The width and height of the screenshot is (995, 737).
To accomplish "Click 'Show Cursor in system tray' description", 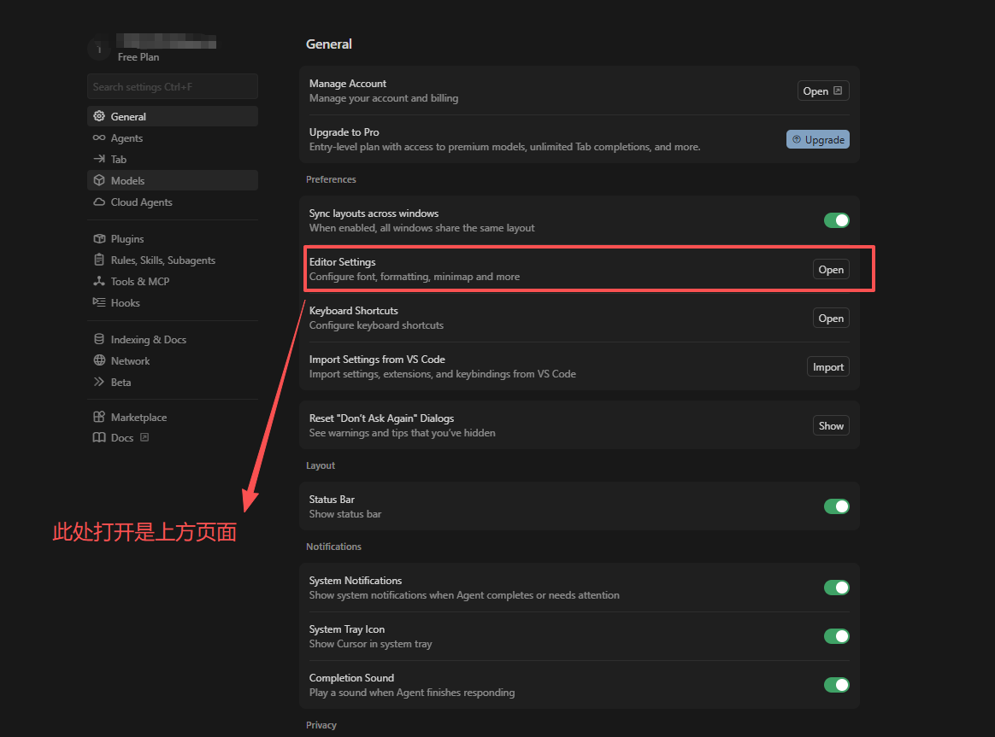I will point(371,644).
